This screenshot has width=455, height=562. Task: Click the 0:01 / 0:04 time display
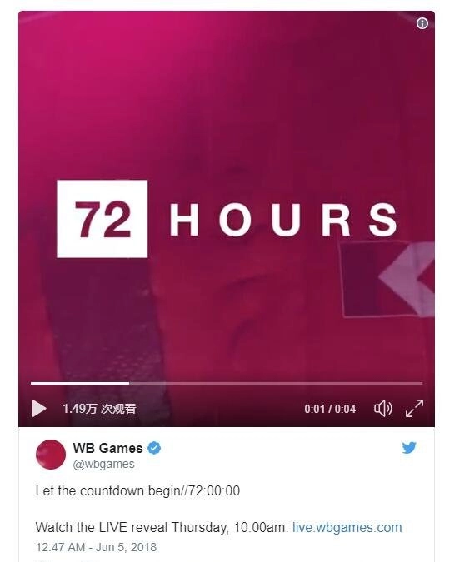pos(330,409)
